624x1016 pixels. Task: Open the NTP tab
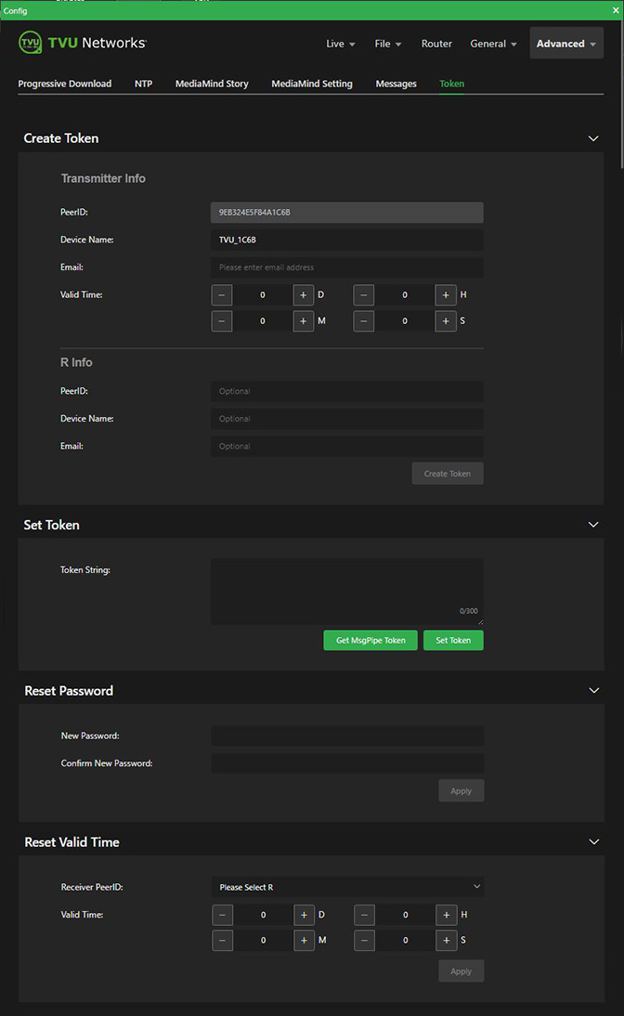pyautogui.click(x=143, y=84)
